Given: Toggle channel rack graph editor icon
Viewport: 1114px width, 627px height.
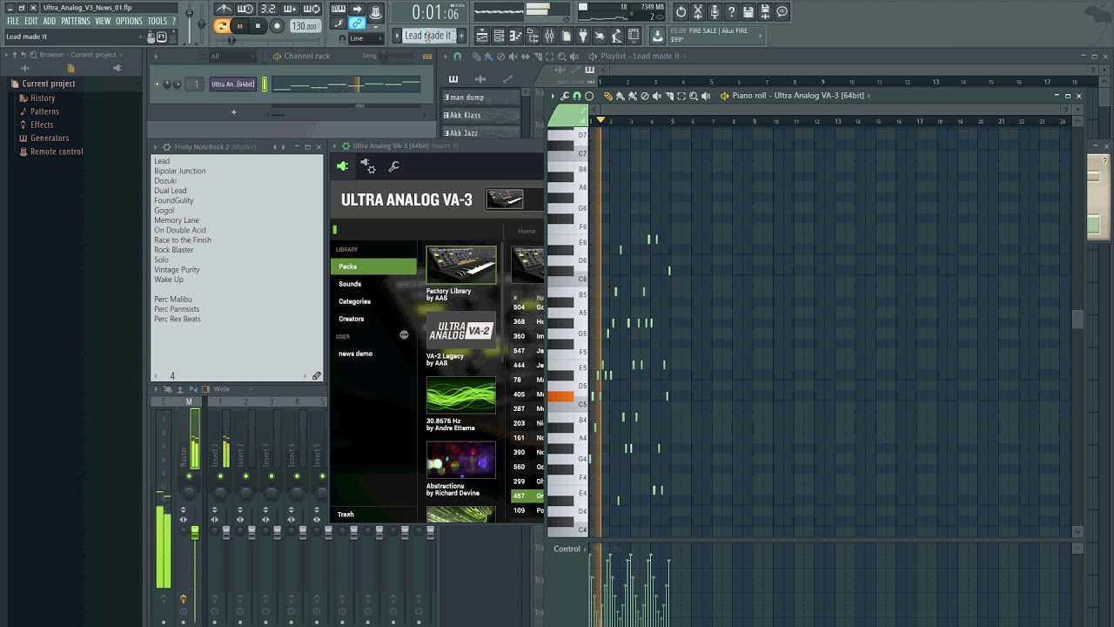Looking at the screenshot, I should click(x=426, y=57).
